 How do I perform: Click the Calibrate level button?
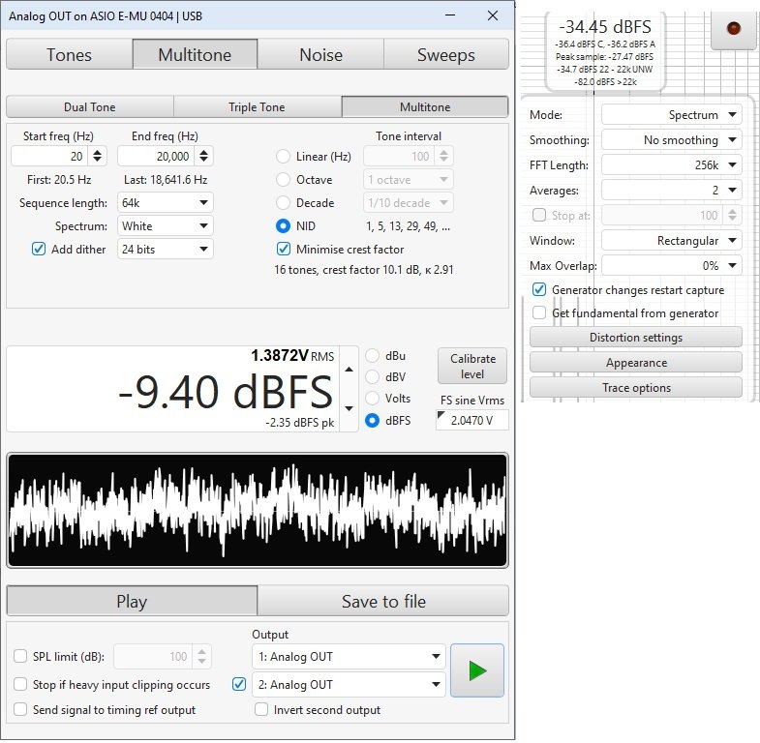point(472,366)
